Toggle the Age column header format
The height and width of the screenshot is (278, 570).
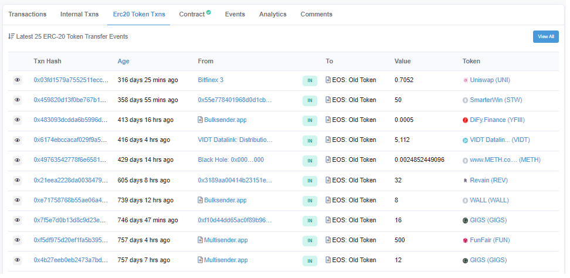[123, 61]
